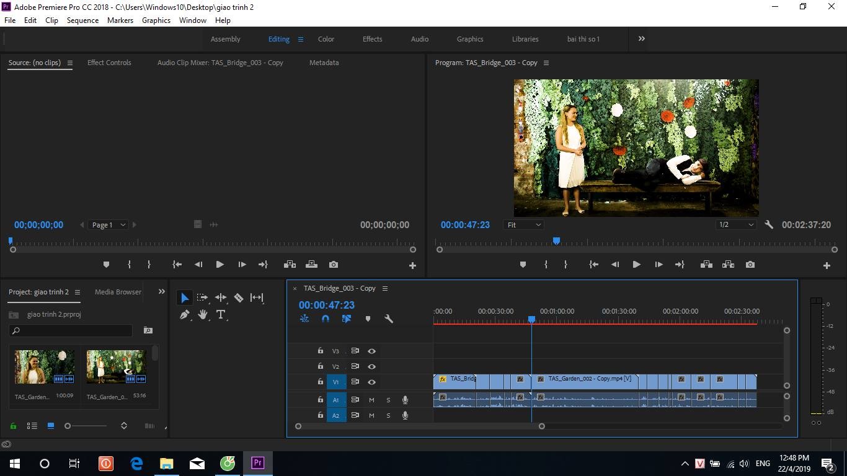Open the Fit zoom level dropdown
The image size is (847, 476).
point(524,225)
